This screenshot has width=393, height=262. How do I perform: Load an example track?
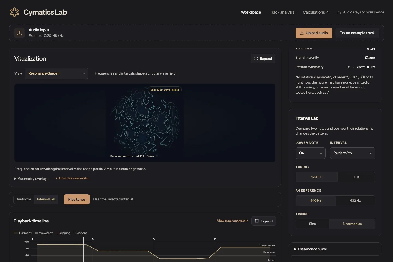[357, 33]
